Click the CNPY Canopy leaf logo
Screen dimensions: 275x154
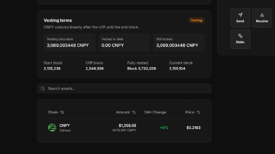tap(52, 128)
